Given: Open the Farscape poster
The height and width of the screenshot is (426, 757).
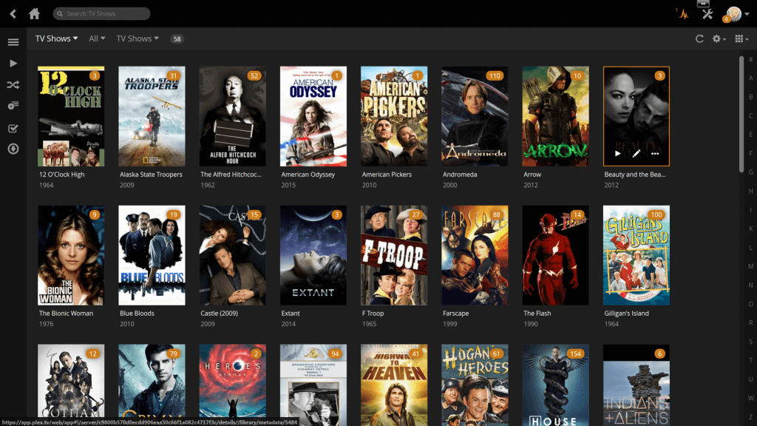Looking at the screenshot, I should tap(475, 255).
